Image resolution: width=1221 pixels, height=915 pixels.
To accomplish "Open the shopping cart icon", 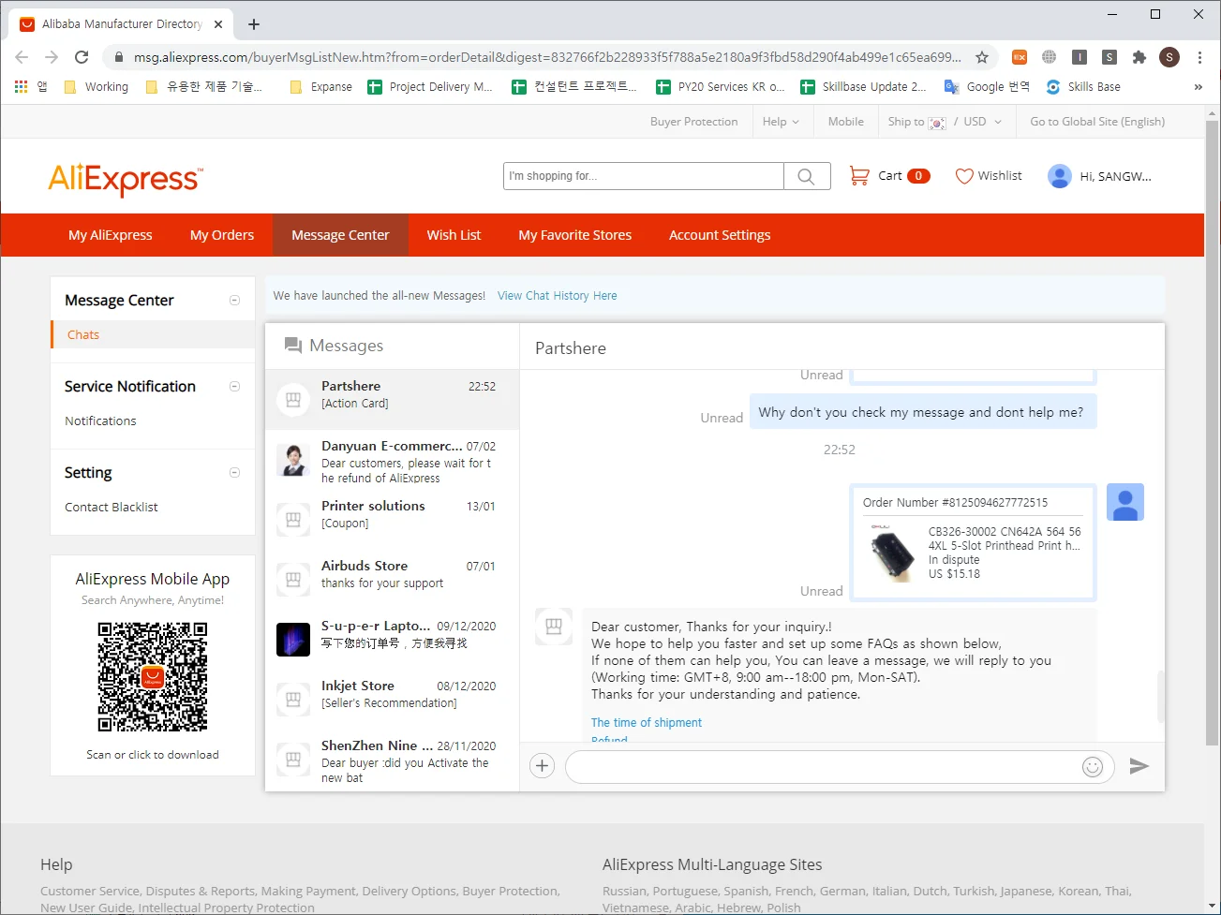I will tap(859, 175).
